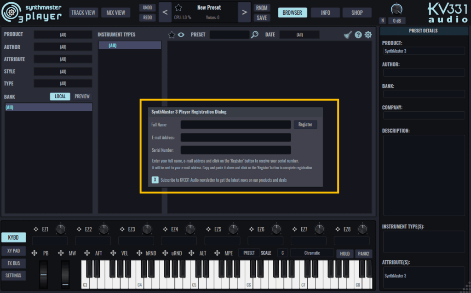Screen dimensions: 471x293
Task: Select the XY PAD panel tab
Action: (x=13, y=251)
